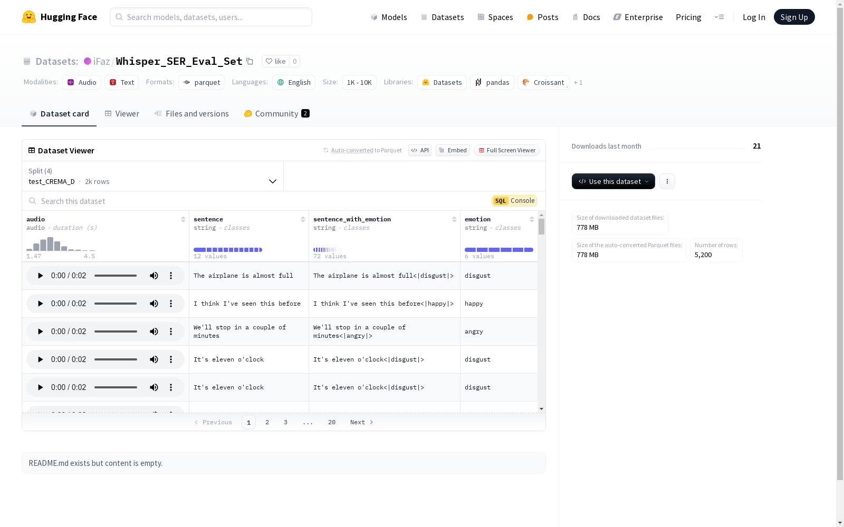Click Log In
Viewport: 844px width, 527px height.
click(754, 17)
